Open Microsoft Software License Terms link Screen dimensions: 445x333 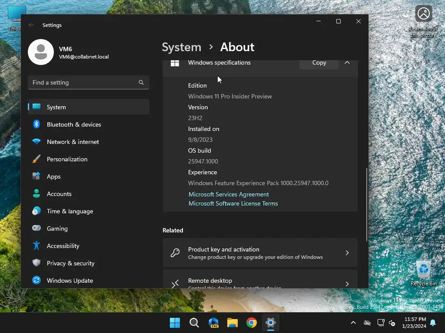(233, 203)
